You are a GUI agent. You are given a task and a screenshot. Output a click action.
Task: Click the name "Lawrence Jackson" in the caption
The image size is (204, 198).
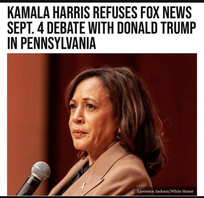153,191
